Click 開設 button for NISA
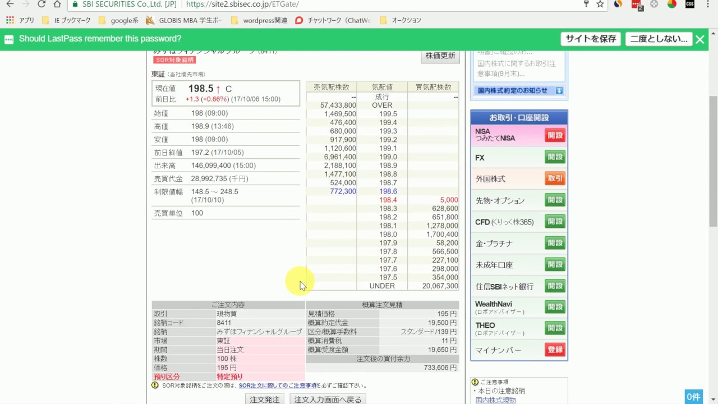 tap(555, 135)
